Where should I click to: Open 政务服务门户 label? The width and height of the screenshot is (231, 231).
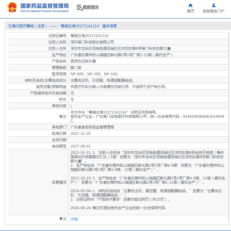(213, 11)
